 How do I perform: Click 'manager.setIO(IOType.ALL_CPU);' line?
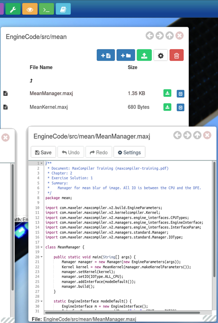pyautogui.click(x=93, y=277)
